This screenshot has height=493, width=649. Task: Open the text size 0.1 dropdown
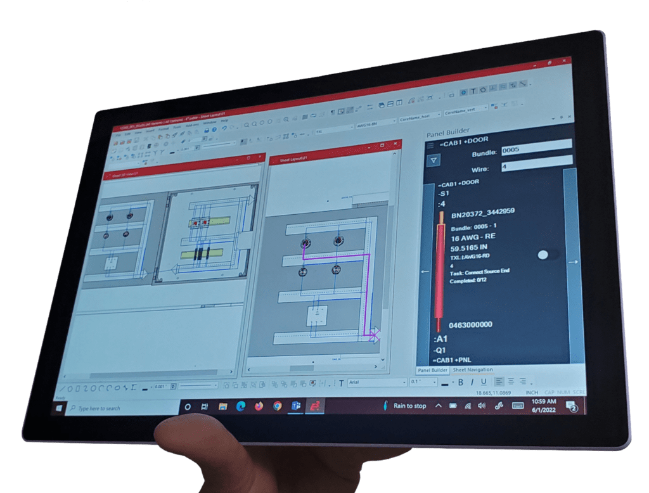pos(423,382)
